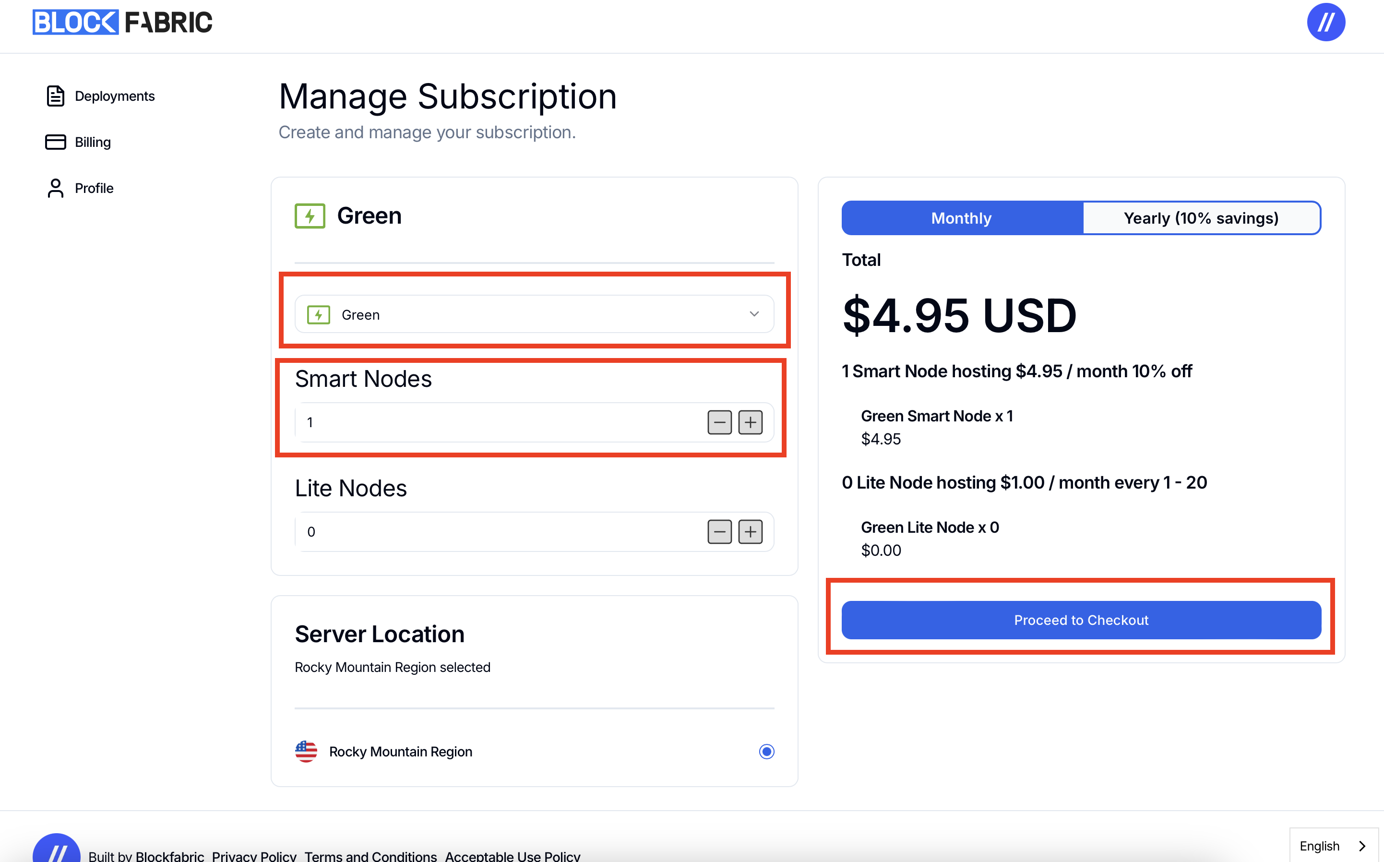Click Proceed to Checkout

coord(1081,620)
